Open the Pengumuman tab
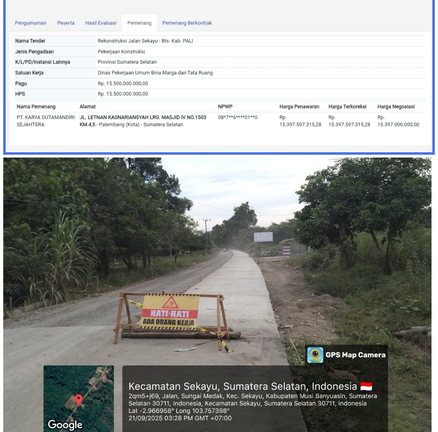The height and width of the screenshot is (432, 438). pyautogui.click(x=30, y=23)
